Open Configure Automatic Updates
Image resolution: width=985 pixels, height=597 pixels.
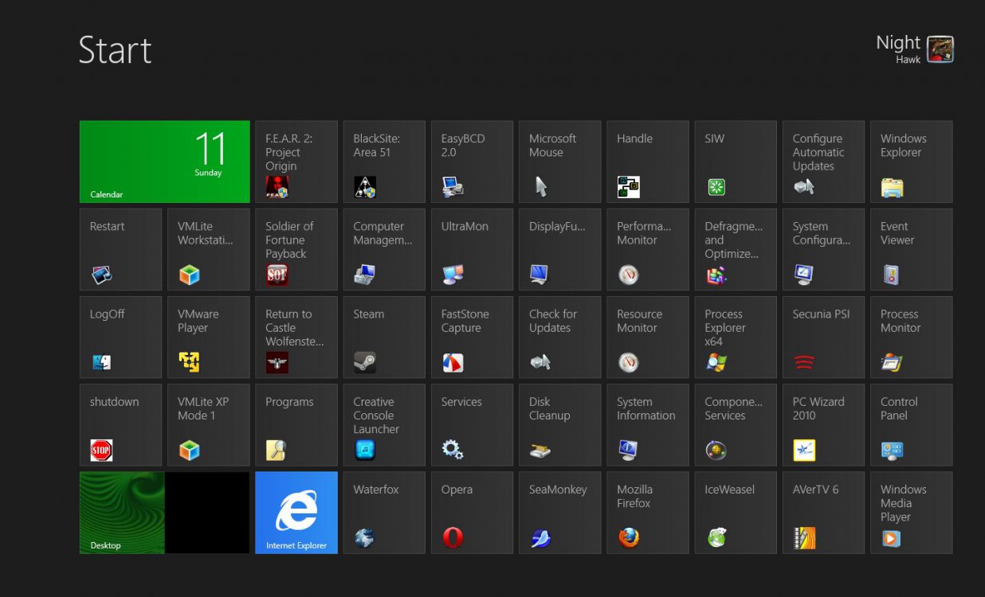click(x=823, y=162)
